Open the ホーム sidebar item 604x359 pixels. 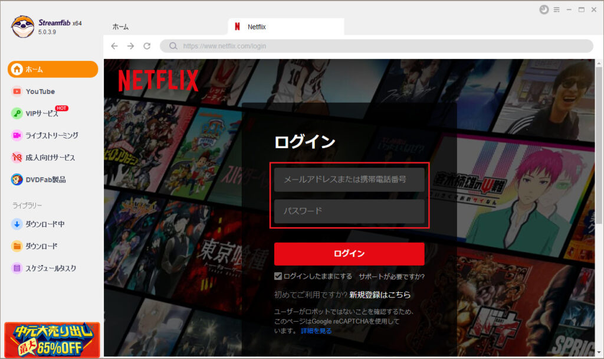point(52,70)
